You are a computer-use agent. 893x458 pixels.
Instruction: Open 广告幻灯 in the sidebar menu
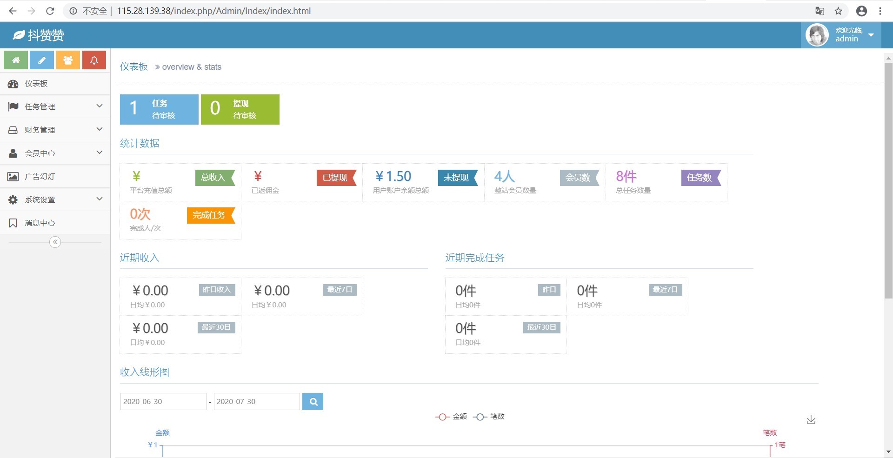click(x=55, y=176)
